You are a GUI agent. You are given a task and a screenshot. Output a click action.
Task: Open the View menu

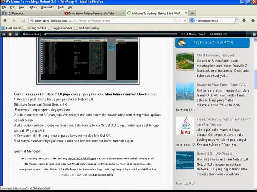point(21,7)
